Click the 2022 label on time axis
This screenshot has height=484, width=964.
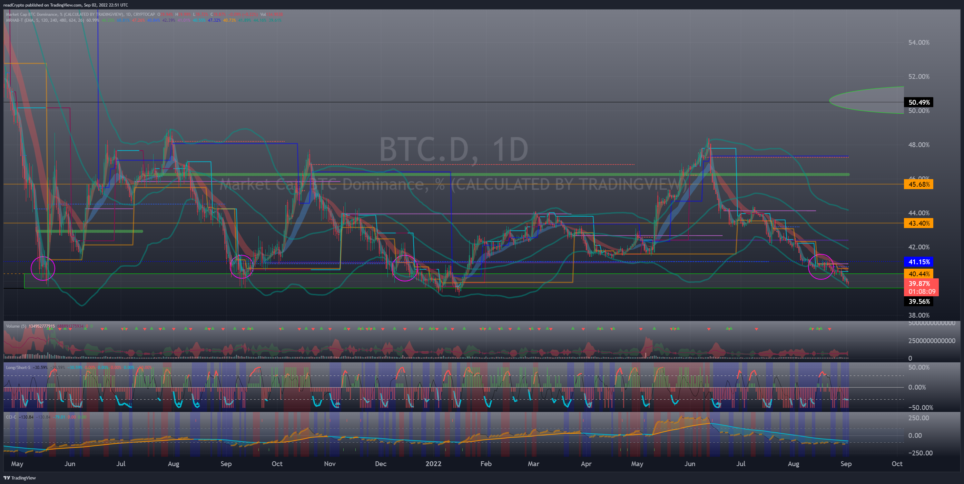click(x=433, y=464)
